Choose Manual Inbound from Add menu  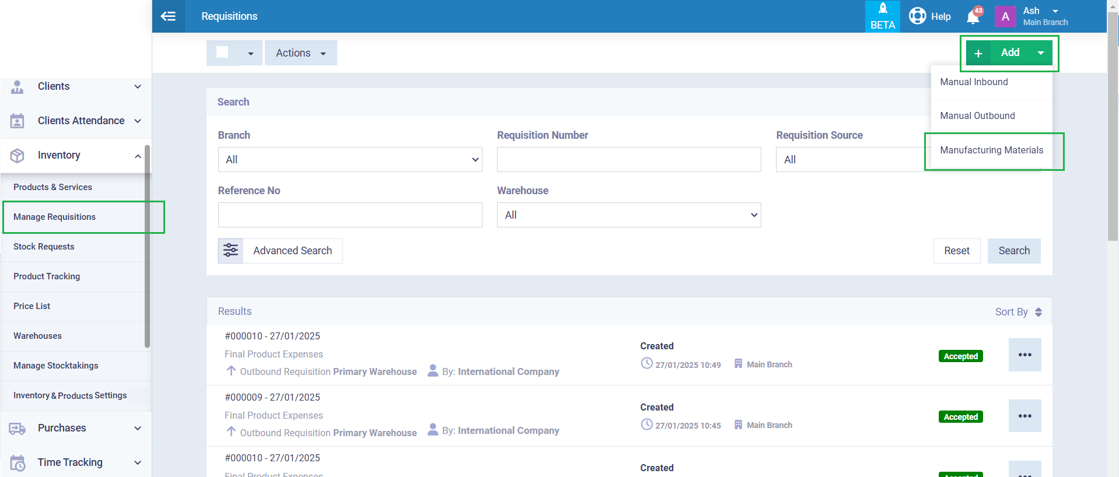974,82
